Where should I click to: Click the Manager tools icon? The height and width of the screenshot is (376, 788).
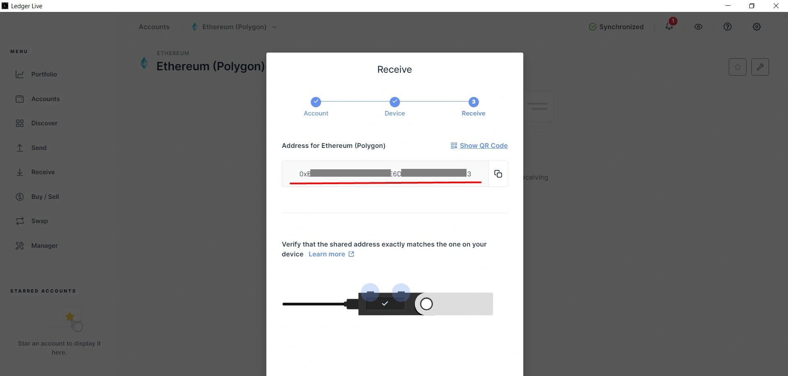[20, 246]
